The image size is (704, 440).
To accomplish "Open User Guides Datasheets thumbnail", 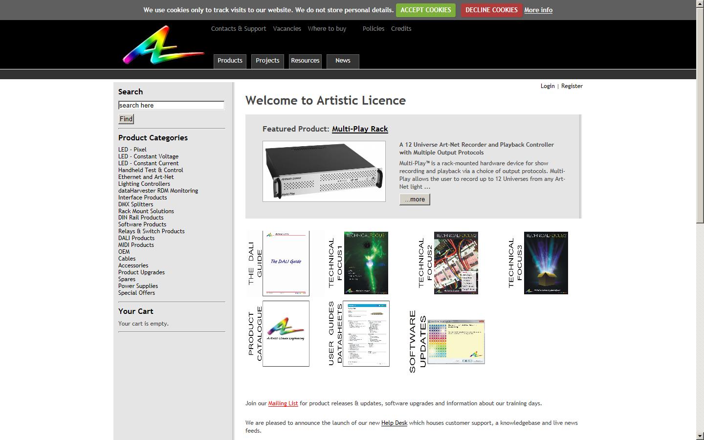I will point(366,333).
